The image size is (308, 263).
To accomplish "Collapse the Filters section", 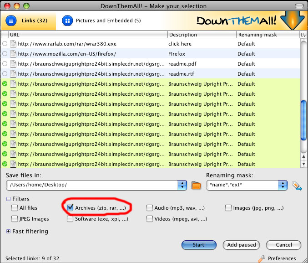I will click(x=8, y=199).
